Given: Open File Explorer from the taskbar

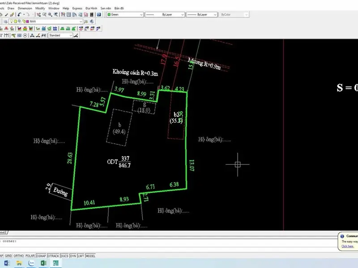Looking at the screenshot, I should click(x=19, y=263).
